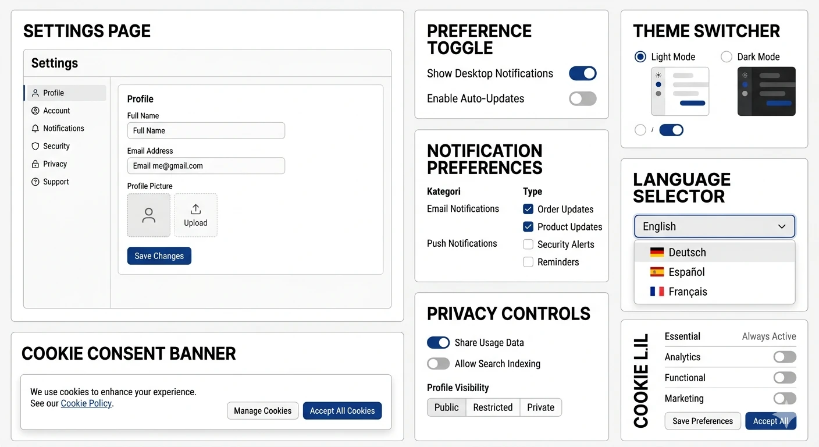
Task: Check the Reminders checkbox
Action: pos(528,262)
